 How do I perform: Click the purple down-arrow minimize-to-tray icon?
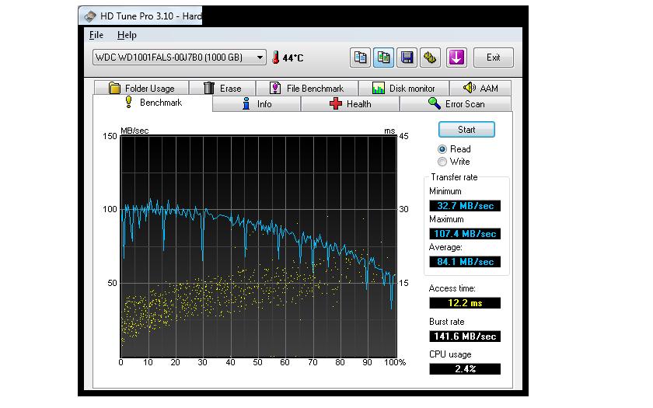pos(456,58)
